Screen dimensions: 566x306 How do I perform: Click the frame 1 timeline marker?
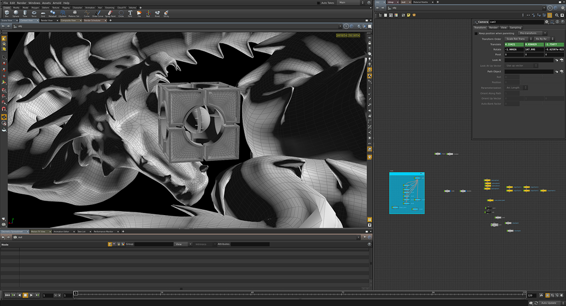(75, 293)
